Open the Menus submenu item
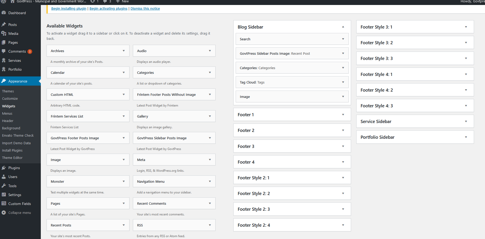485x239 pixels. (7, 113)
